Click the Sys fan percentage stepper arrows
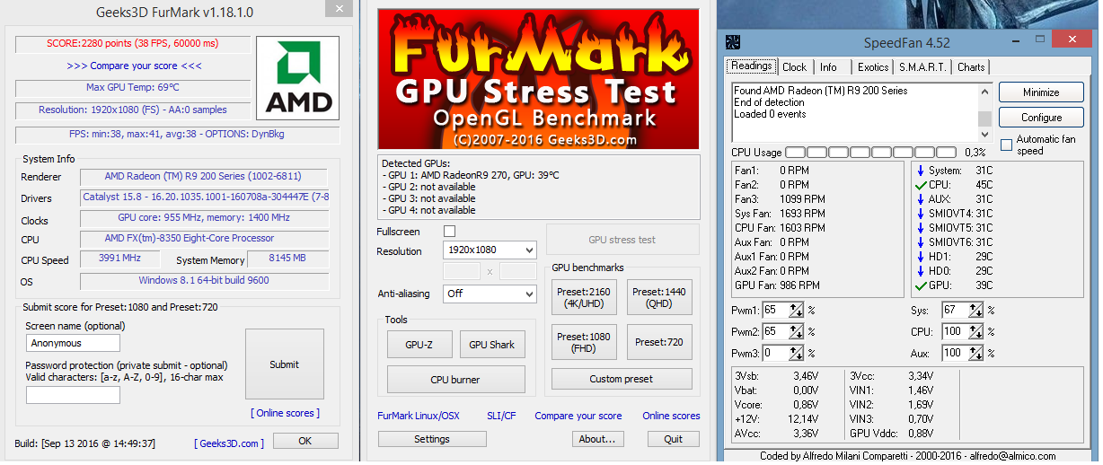 click(x=976, y=310)
